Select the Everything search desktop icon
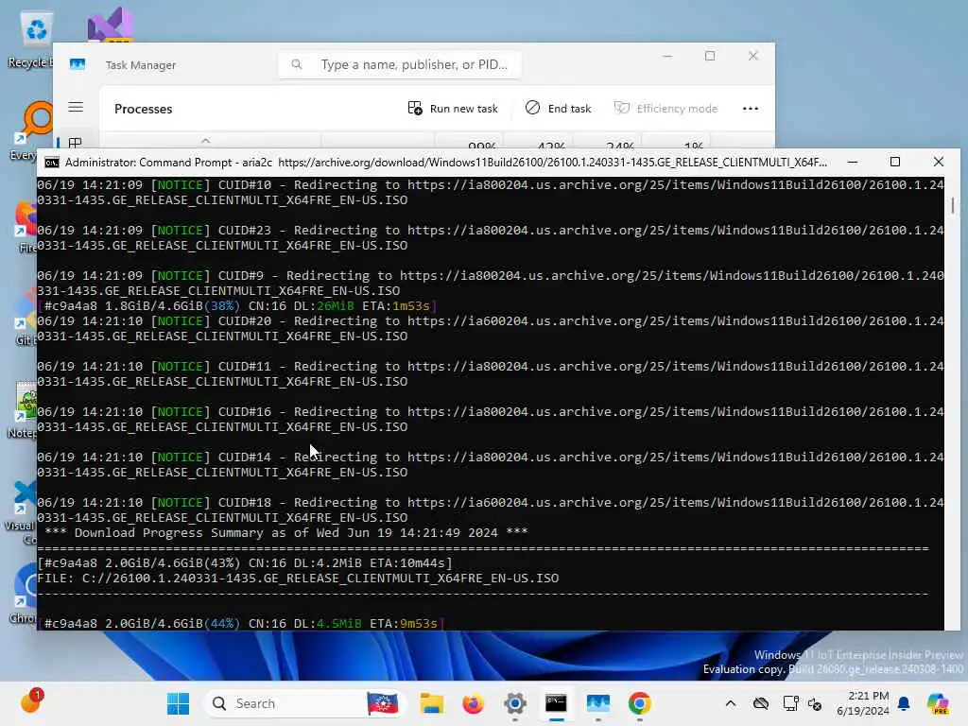The height and width of the screenshot is (726, 968). tap(31, 130)
